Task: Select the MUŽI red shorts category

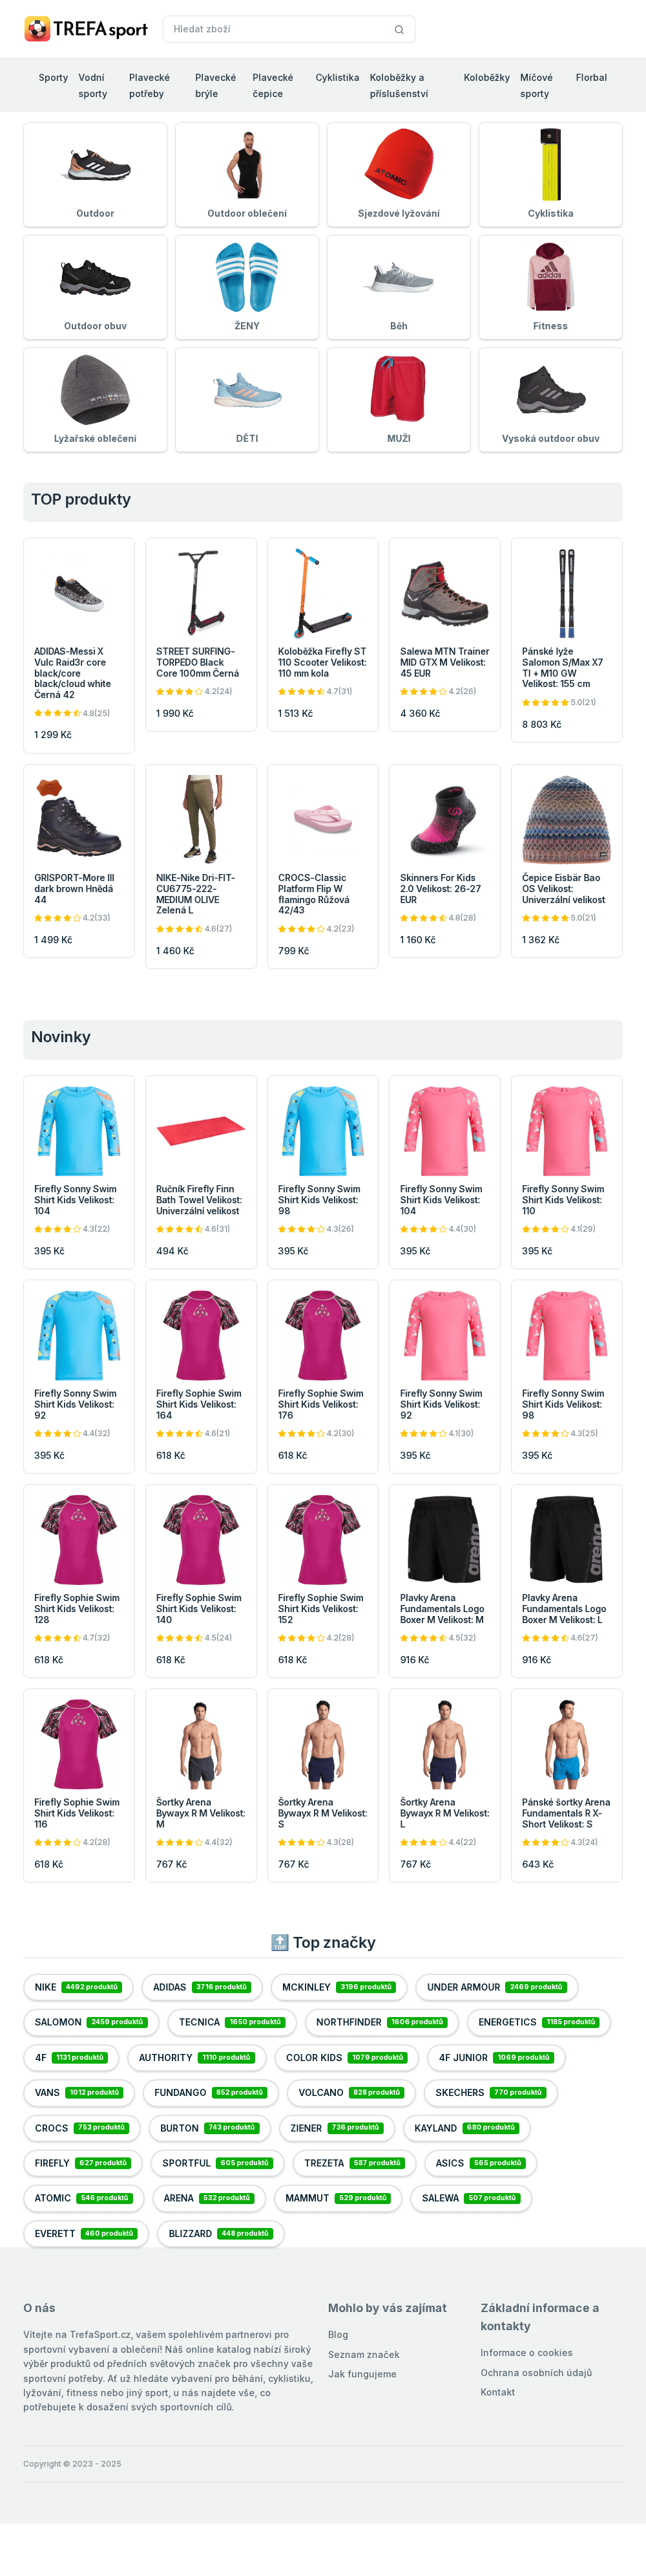Action: (x=399, y=400)
